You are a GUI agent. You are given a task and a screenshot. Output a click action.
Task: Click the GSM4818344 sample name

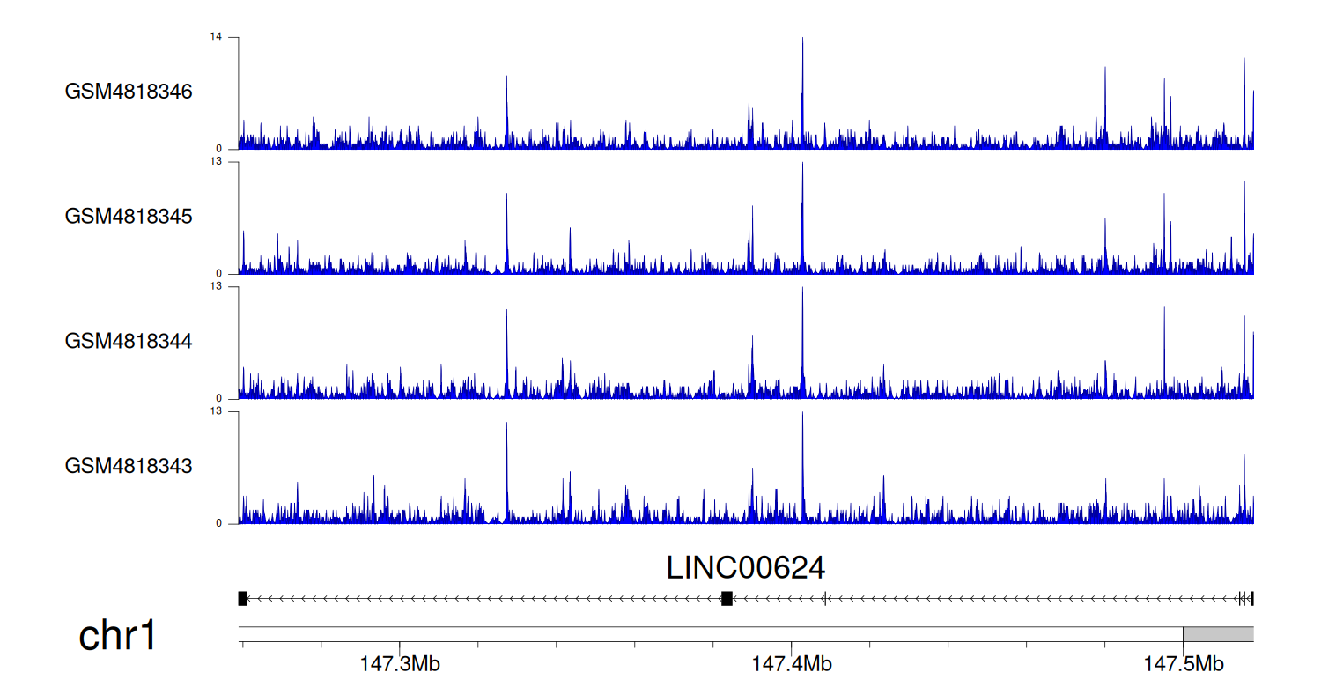(129, 340)
